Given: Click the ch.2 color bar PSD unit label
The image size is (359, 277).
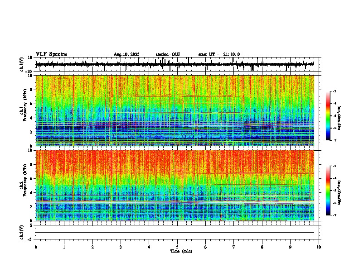Looking at the screenshot, I should pos(339,192).
